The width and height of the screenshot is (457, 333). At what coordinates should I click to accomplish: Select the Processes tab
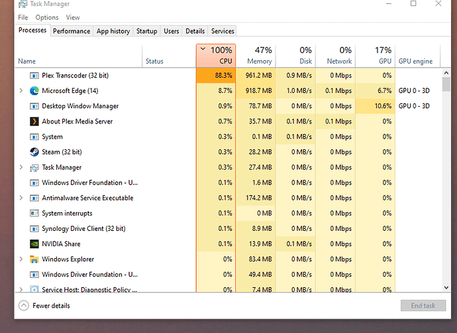tap(32, 30)
